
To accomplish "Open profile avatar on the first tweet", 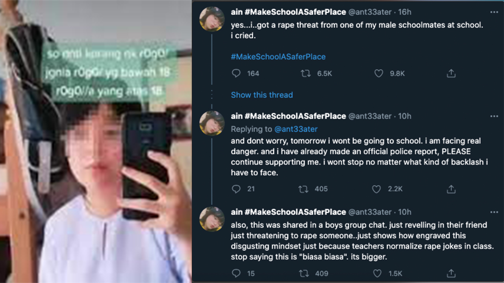I will tap(212, 19).
